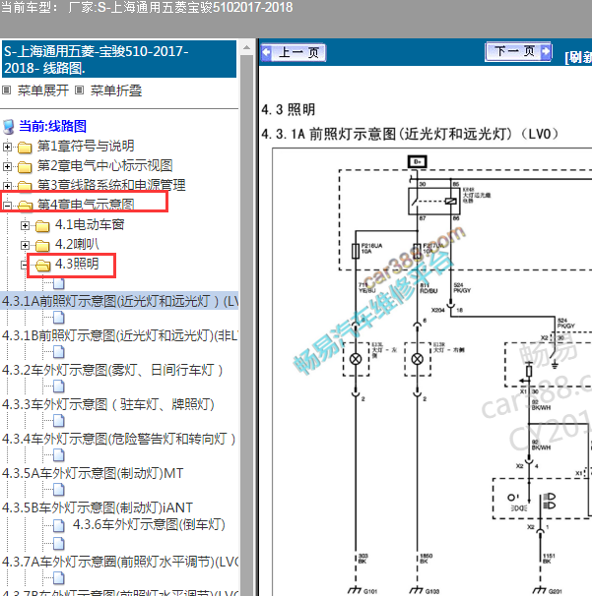Click the S-上海通用五菱-宝骏510 header title
592x596 pixels.
pos(119,59)
